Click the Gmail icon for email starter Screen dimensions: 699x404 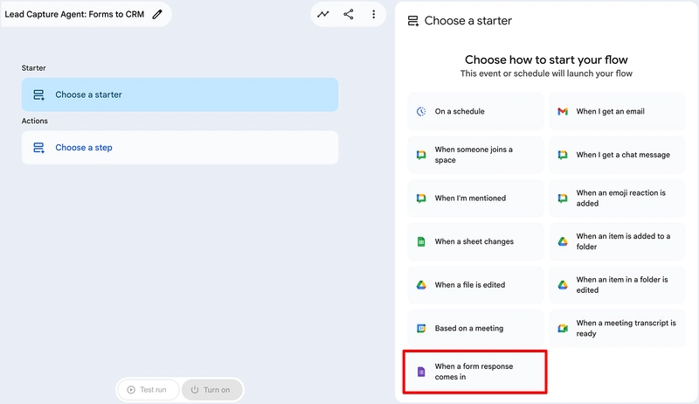(x=563, y=112)
